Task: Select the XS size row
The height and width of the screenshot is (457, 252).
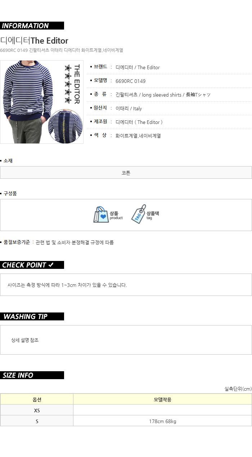Action: point(126,410)
